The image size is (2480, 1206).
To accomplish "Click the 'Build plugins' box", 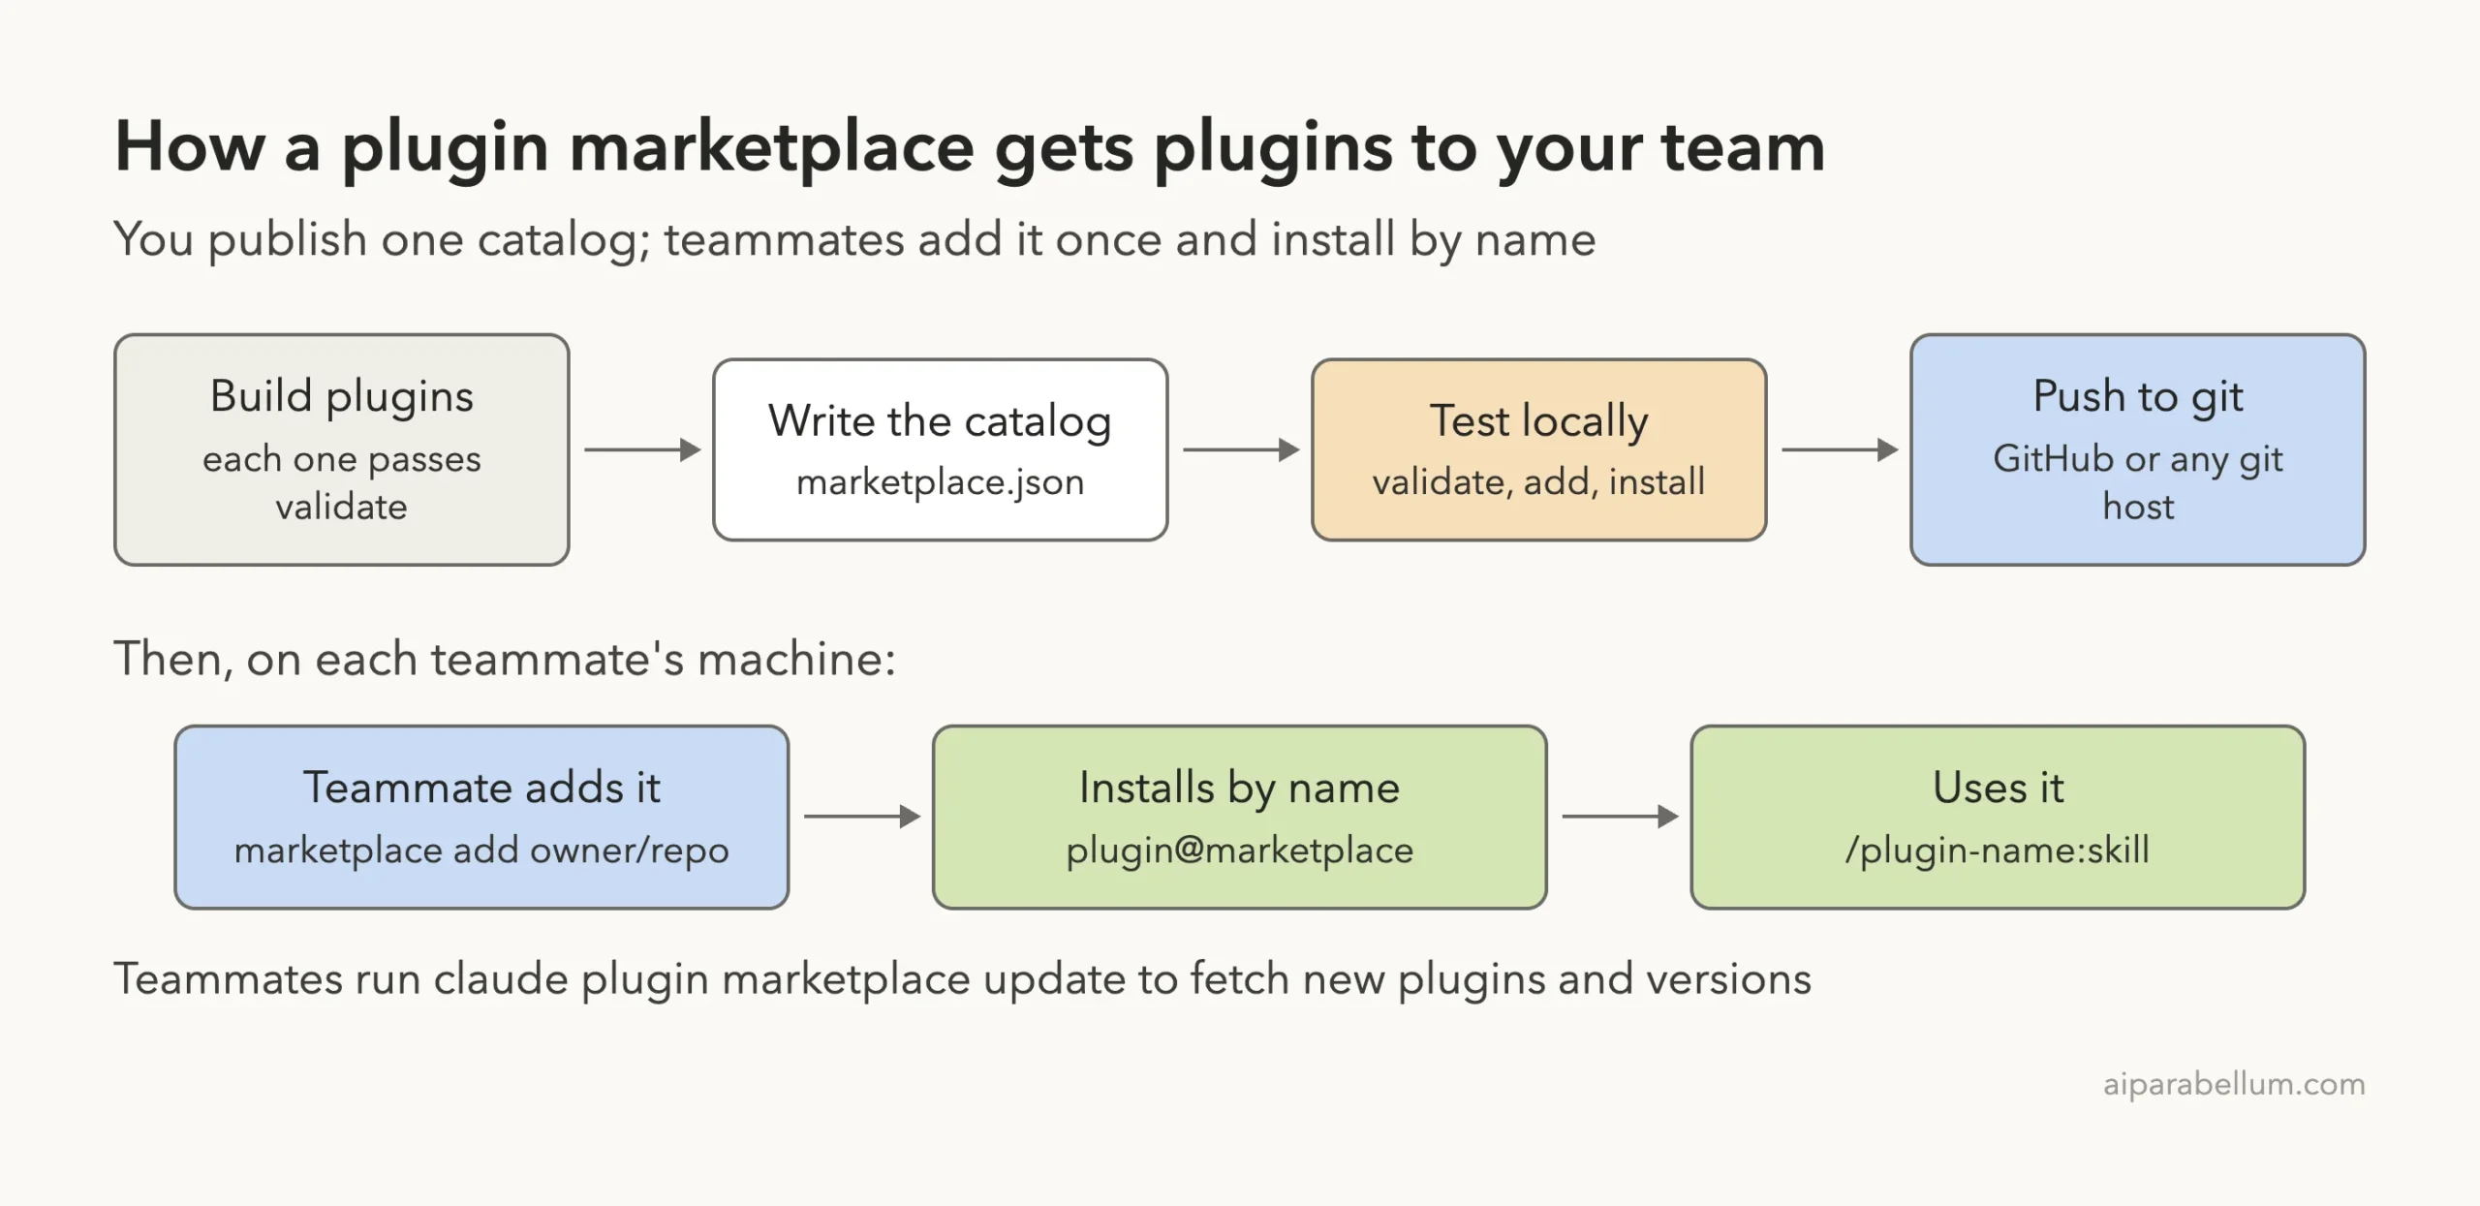I will 341,449.
